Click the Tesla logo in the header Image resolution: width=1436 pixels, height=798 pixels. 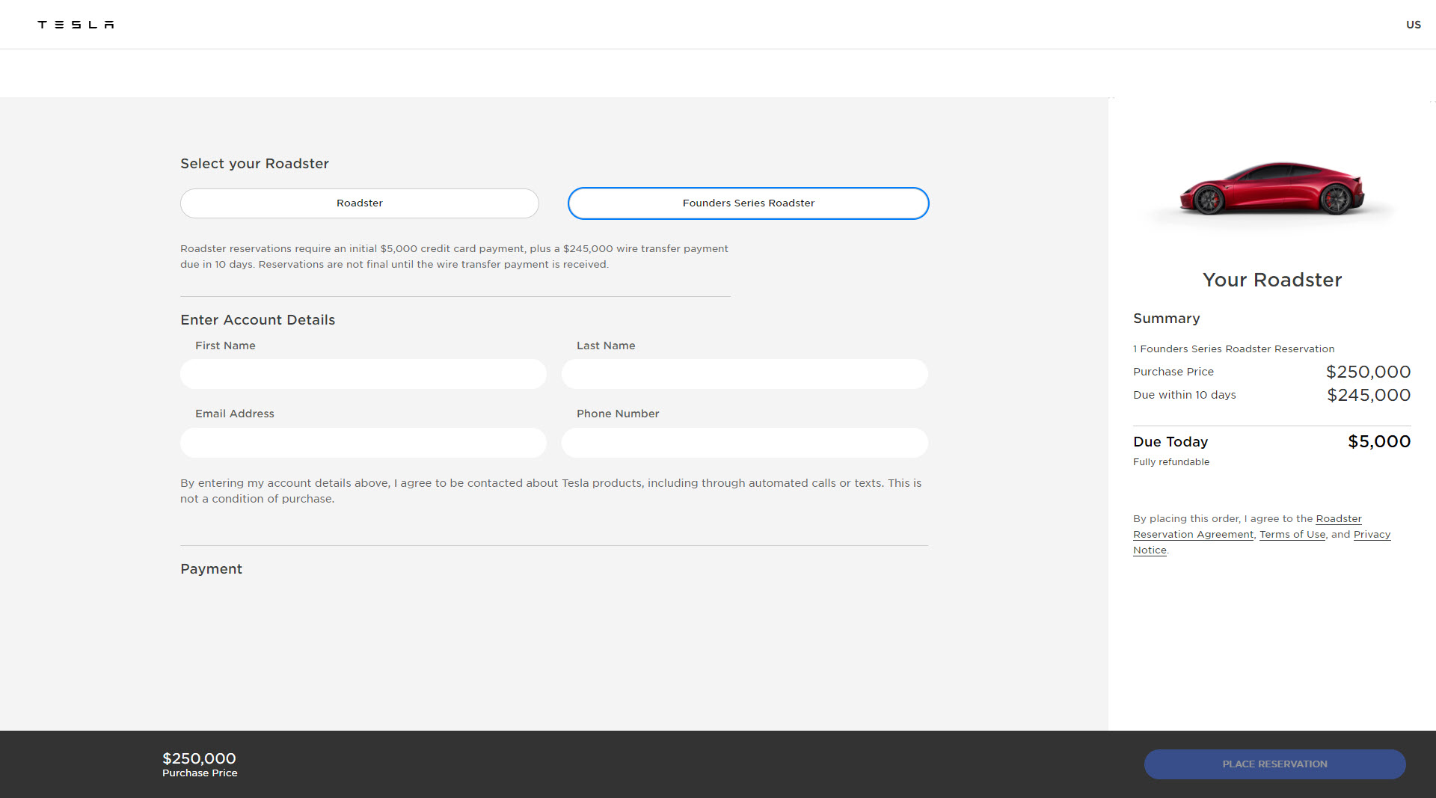[x=76, y=25]
